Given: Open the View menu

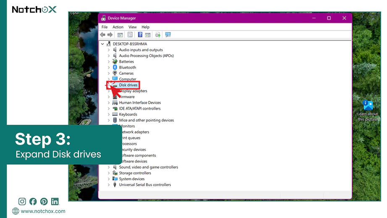Looking at the screenshot, I should (132, 27).
